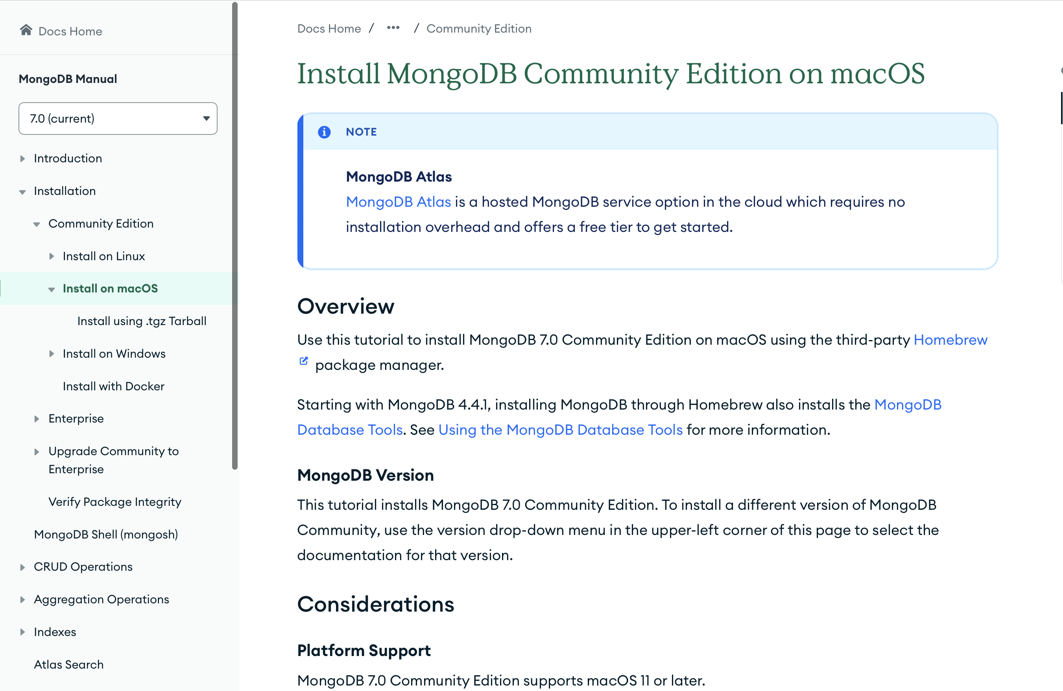Open Aggregation Operations section

coord(102,599)
